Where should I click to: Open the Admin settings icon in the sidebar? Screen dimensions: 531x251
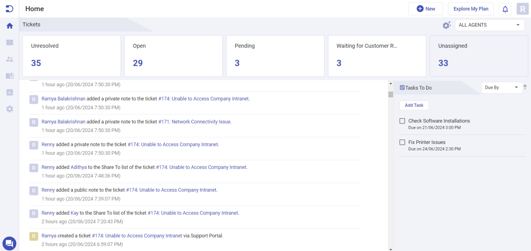[9, 109]
